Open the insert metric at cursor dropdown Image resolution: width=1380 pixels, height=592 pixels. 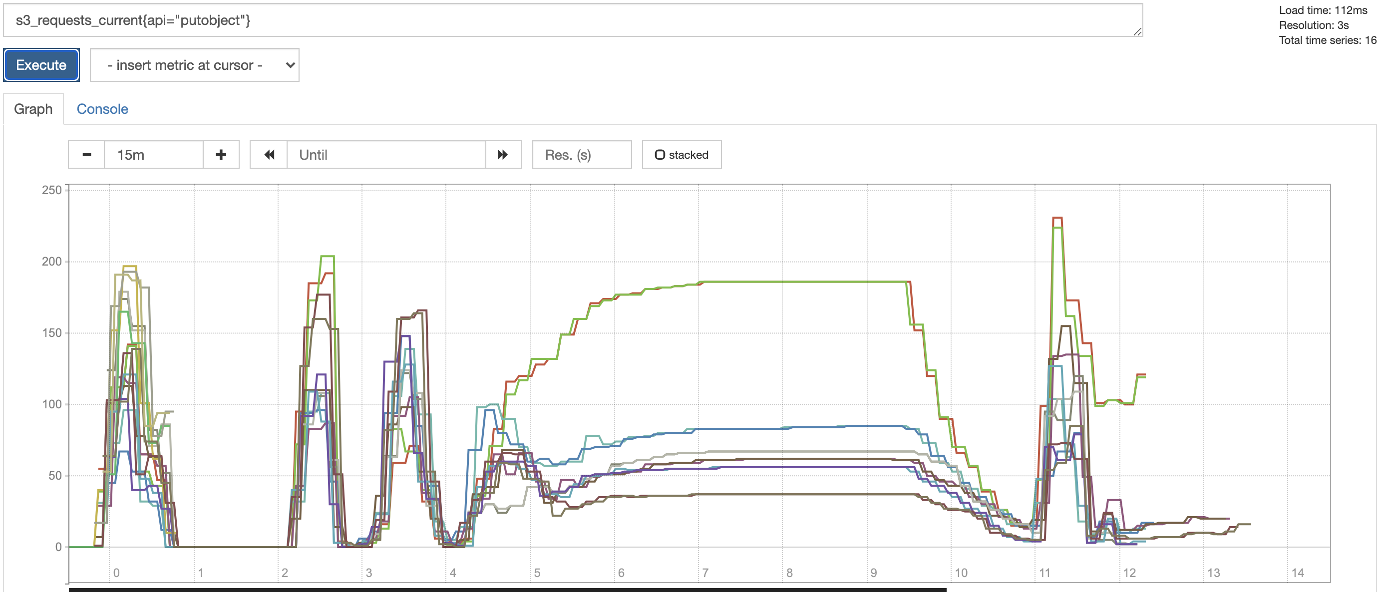click(194, 65)
